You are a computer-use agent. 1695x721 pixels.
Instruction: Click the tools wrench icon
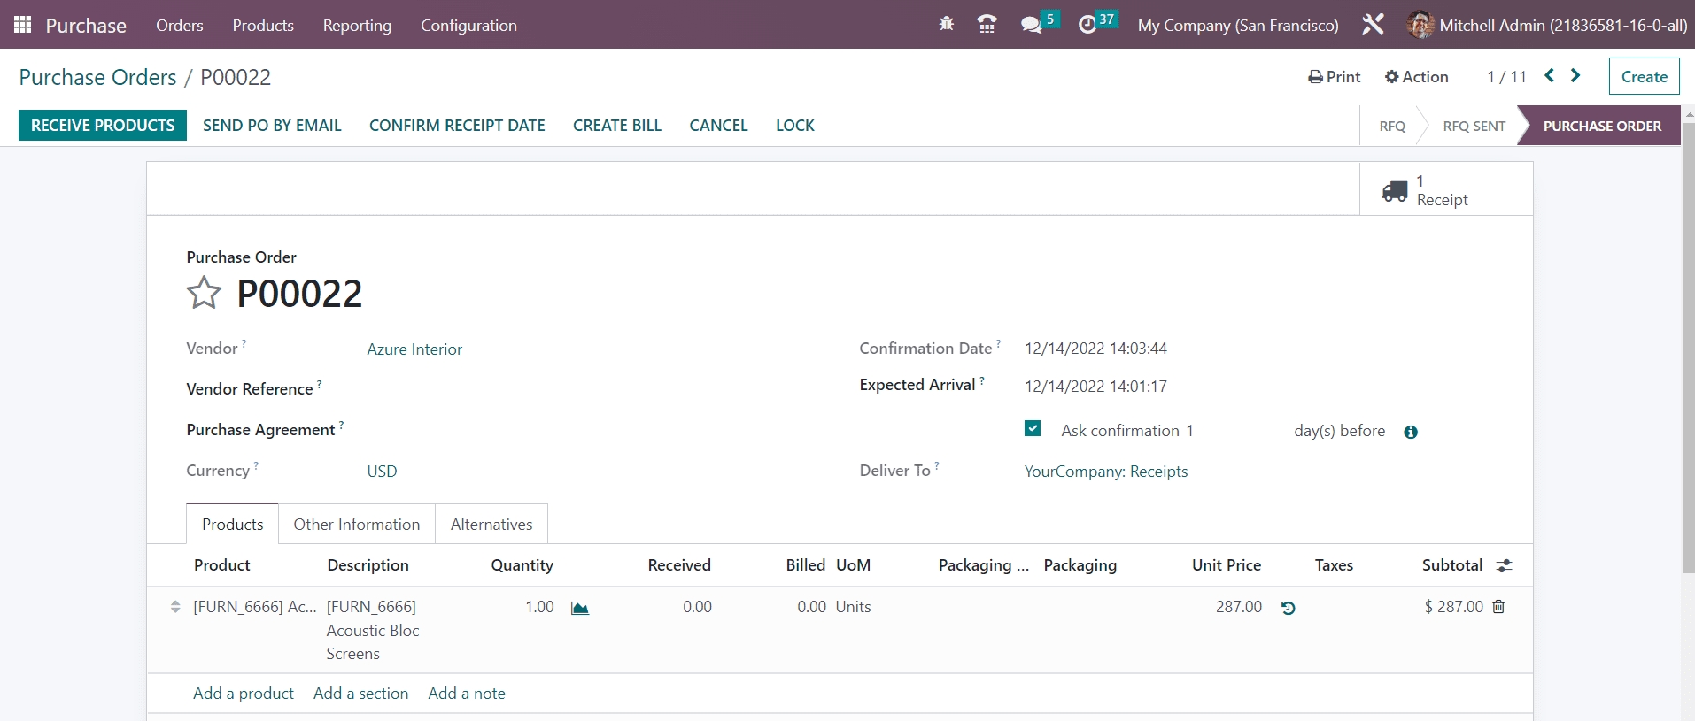1373,25
